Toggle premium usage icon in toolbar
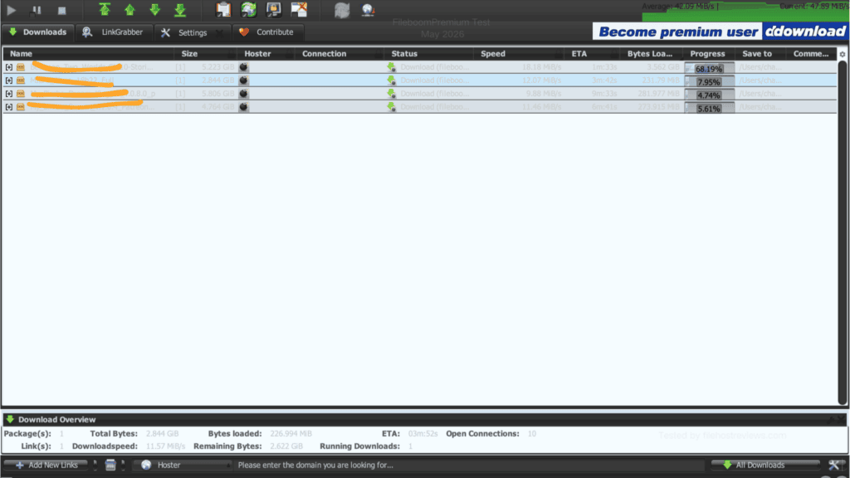Screen dimensions: 850x478 coord(274,10)
